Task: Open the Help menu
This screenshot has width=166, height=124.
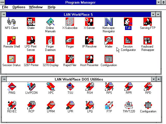Action: pos(51,7)
